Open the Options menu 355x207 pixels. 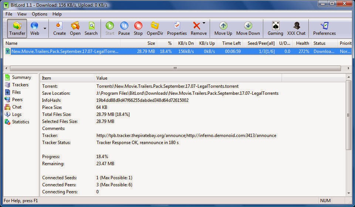click(x=40, y=14)
